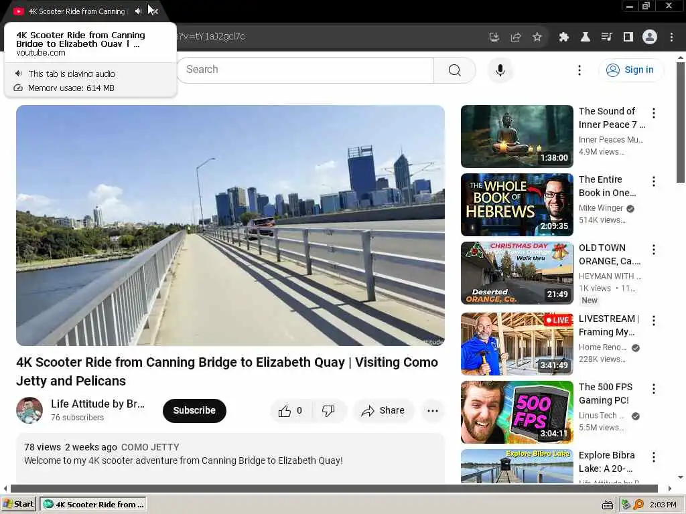
Task: Open options for LIVESTREAM Framing video
Action: [x=654, y=321]
